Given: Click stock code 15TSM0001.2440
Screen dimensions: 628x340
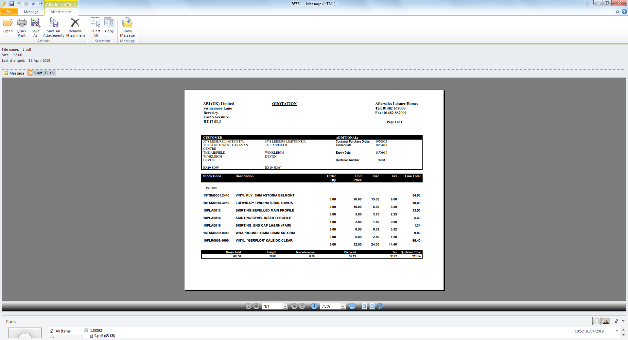Looking at the screenshot, I should pos(216,195).
